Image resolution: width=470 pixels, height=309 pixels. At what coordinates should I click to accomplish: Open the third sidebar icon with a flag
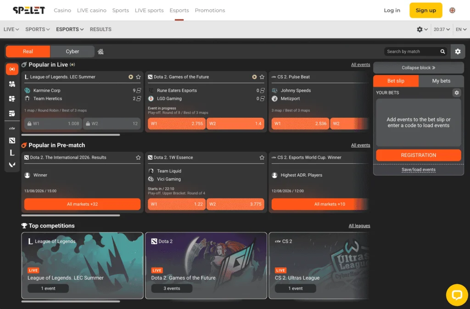[12, 99]
